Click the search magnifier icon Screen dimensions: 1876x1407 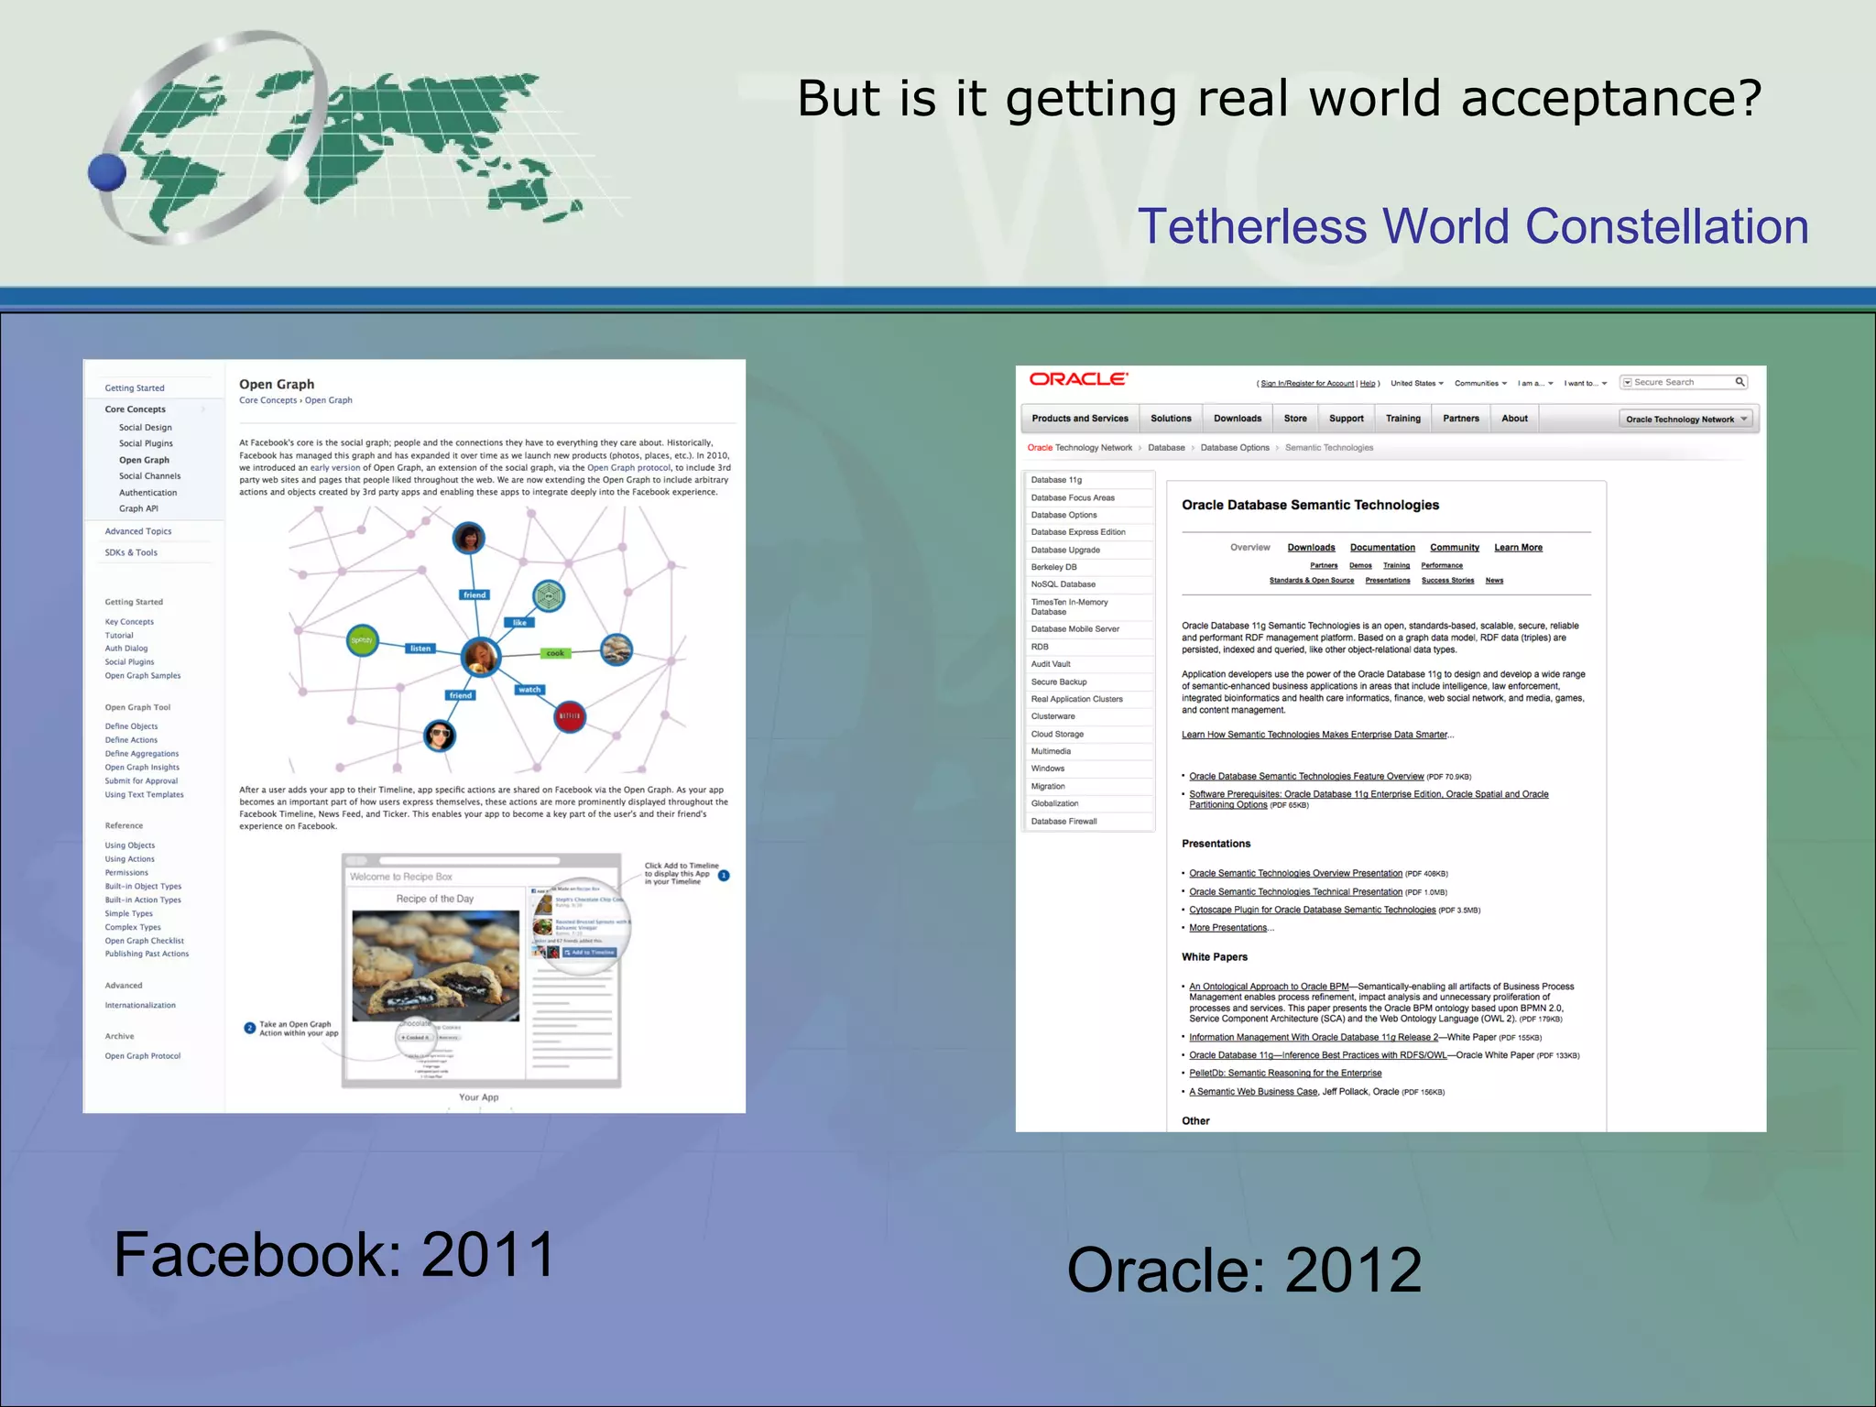[x=1740, y=382]
